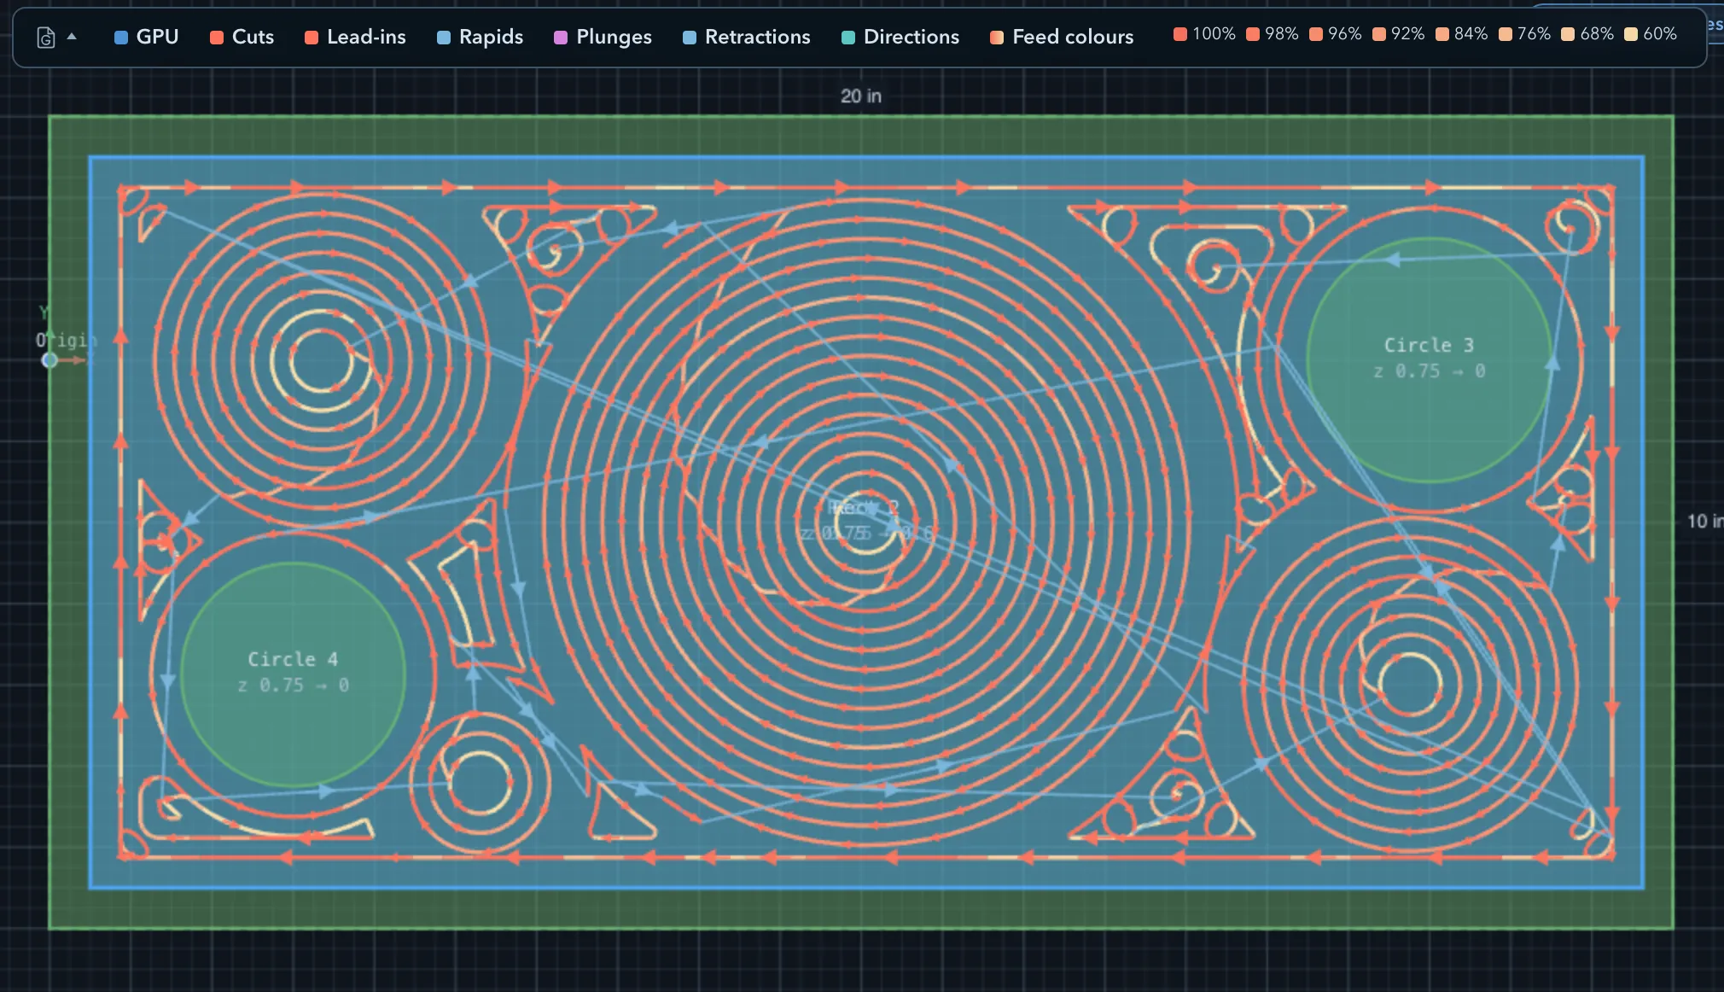Toggle Lead-ins layer visibility
Image resolution: width=1724 pixels, height=992 pixels.
(355, 37)
